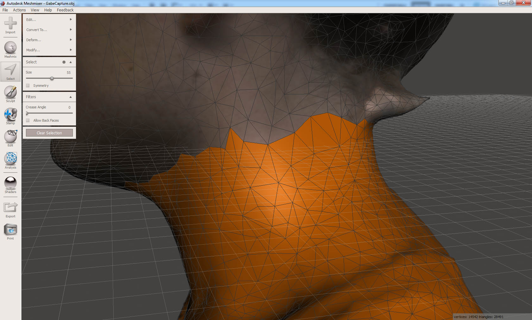Expand the Modify... submenu
Viewport: 532px width, 320px height.
pos(49,50)
